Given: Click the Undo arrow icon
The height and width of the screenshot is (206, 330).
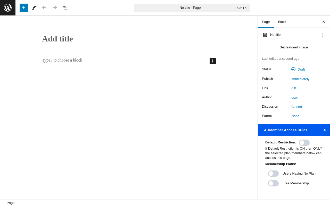Looking at the screenshot, I should [x=44, y=8].
